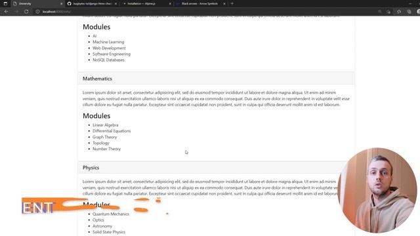Click the Differential Equations list item
Image resolution: width=420 pixels, height=236 pixels.
click(x=112, y=131)
